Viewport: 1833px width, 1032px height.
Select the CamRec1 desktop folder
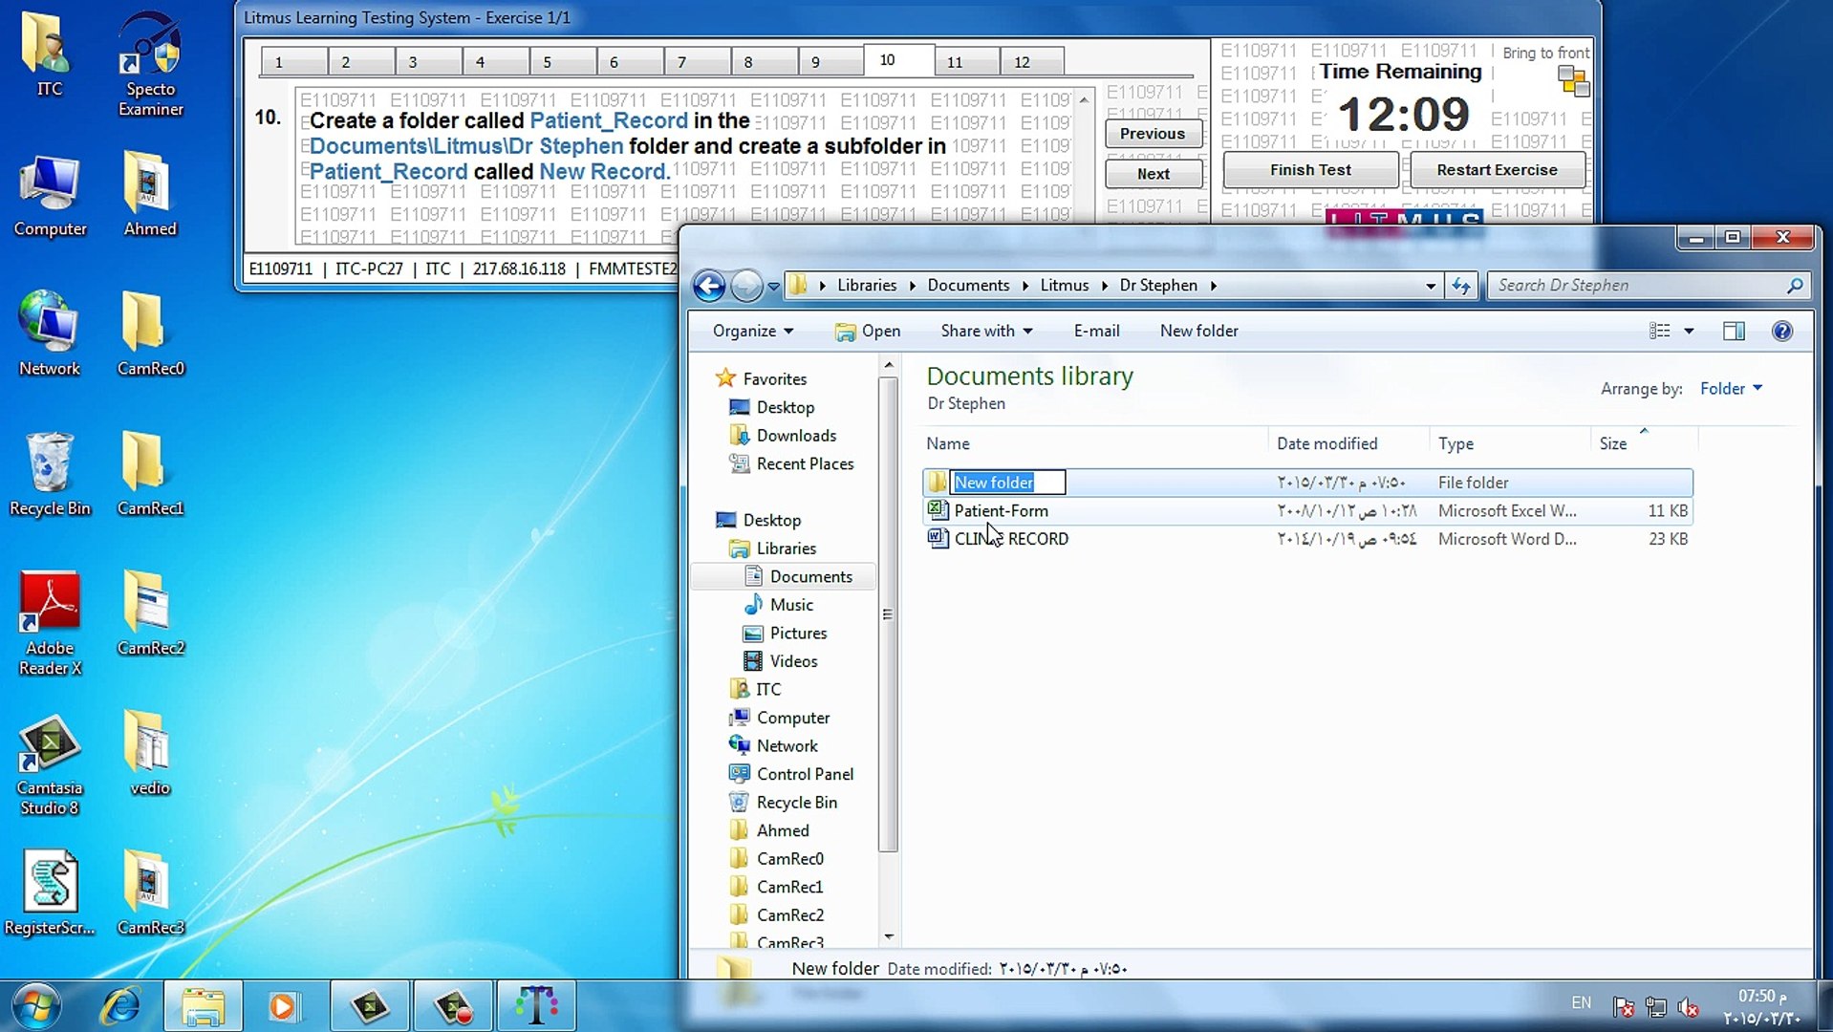click(x=150, y=475)
